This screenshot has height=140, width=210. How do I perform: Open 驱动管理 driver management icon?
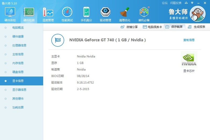(106, 12)
